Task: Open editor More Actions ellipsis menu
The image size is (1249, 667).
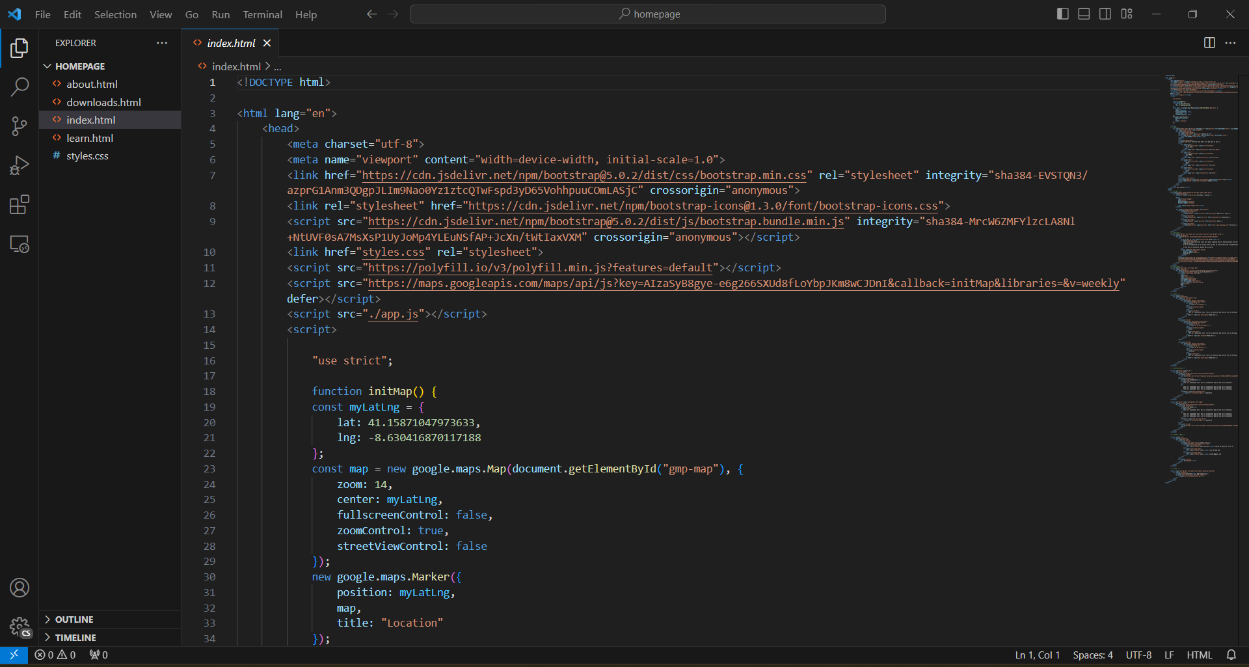Action: click(x=1230, y=43)
